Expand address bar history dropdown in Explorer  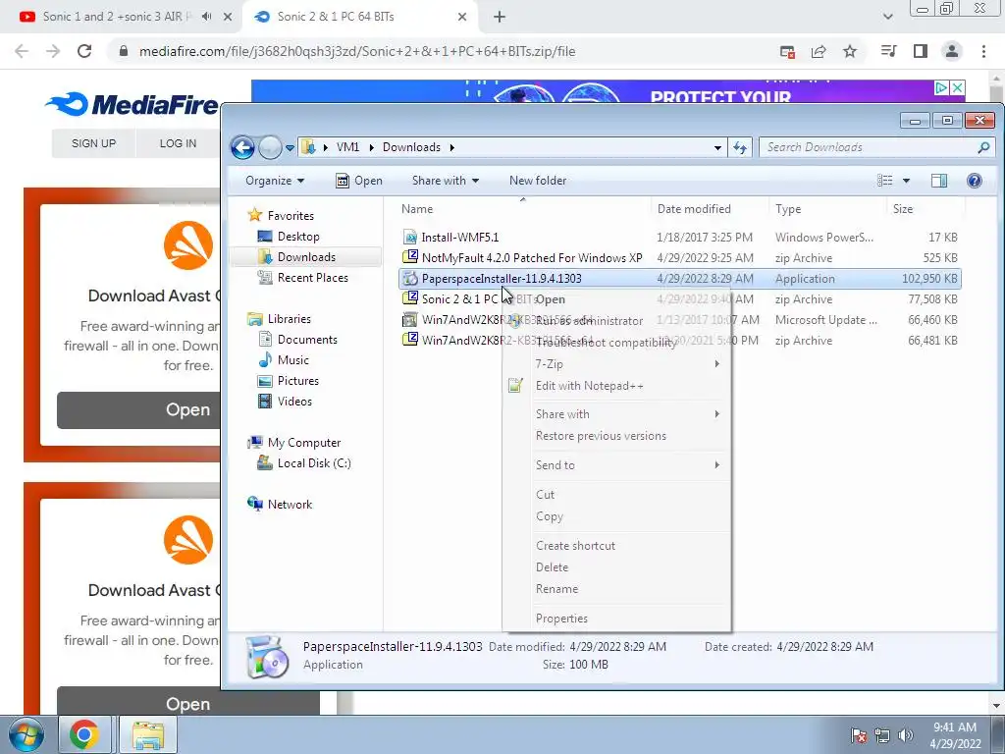pyautogui.click(x=717, y=148)
